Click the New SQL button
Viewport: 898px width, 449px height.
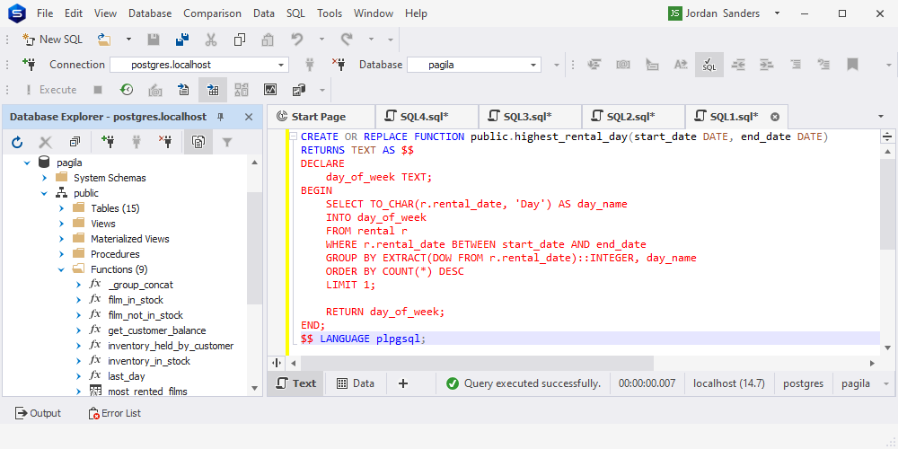(x=52, y=39)
